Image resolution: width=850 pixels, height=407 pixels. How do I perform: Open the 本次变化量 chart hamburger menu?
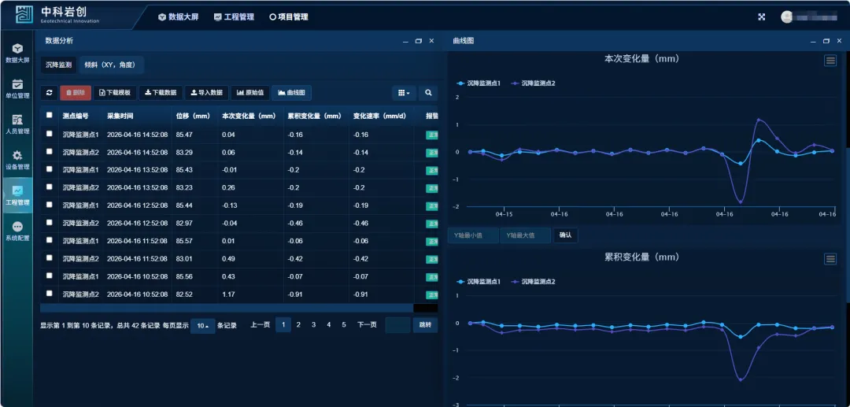[830, 61]
